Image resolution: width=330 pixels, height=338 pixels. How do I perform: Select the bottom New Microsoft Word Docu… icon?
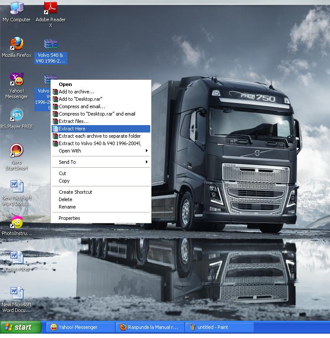[x=16, y=299]
